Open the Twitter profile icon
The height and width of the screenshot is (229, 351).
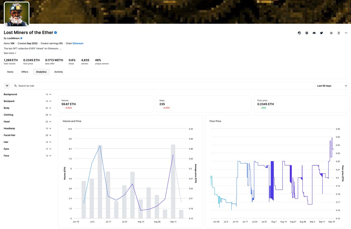pyautogui.click(x=321, y=33)
